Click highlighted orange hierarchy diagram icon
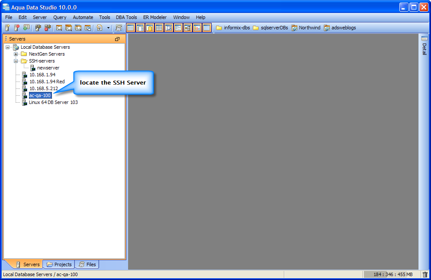Image resolution: width=431 pixels, height=280 pixels. click(x=187, y=28)
